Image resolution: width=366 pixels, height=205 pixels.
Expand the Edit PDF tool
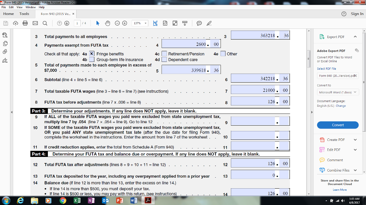(355, 150)
